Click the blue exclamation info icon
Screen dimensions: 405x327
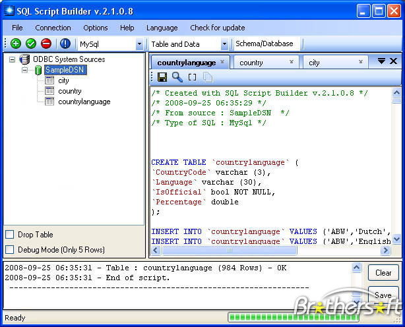click(x=65, y=44)
